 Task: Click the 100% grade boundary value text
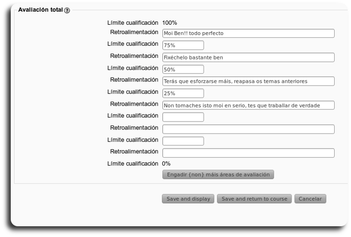point(169,22)
